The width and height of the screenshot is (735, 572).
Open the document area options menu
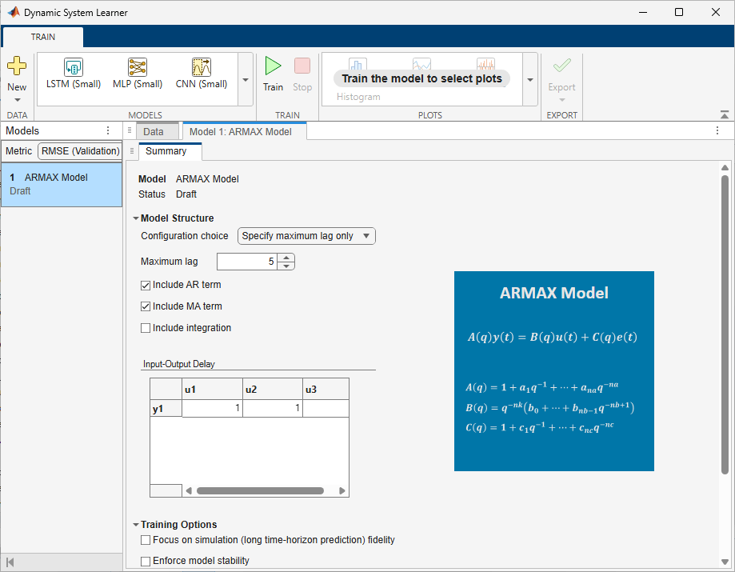[717, 131]
